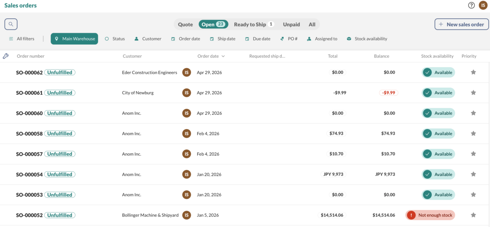Open the Order date filter
Viewport: 490px width, 227px height.
[x=186, y=39]
